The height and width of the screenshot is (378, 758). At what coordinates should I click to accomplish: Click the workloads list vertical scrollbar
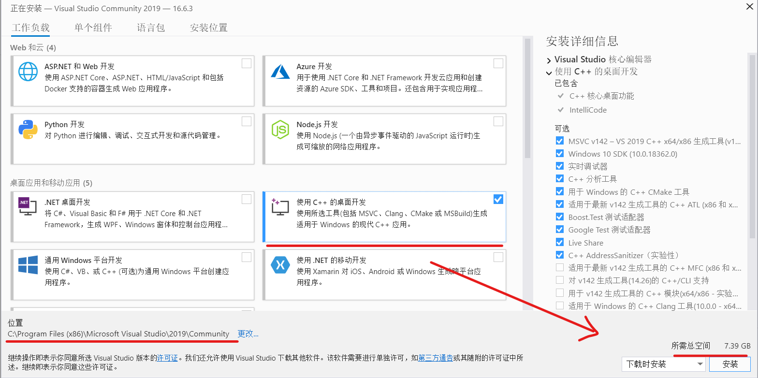click(x=527, y=98)
